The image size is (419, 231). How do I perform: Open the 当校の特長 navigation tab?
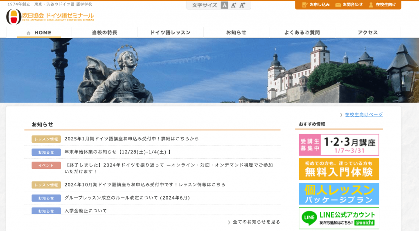point(104,33)
